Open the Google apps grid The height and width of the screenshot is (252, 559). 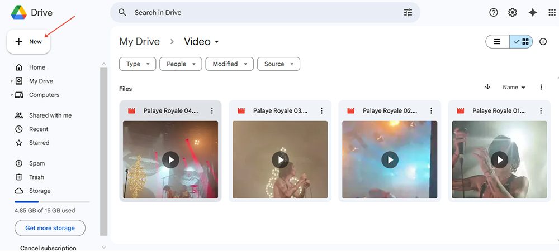552,12
